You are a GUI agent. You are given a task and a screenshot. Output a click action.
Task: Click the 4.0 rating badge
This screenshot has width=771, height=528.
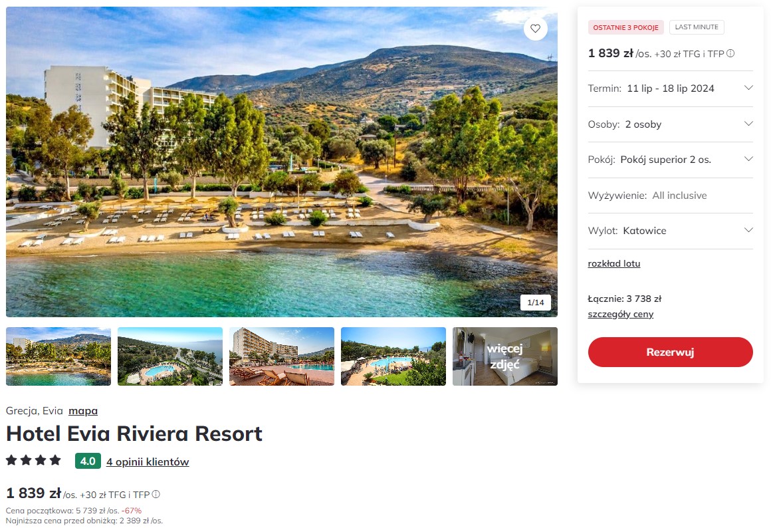[x=88, y=461]
